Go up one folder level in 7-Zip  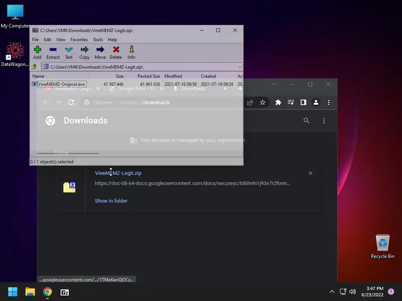[35, 67]
